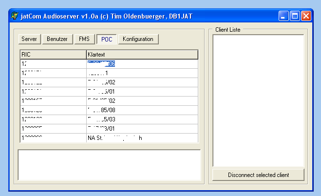Maximize the jatCom Audioserver window

[x=295, y=16]
